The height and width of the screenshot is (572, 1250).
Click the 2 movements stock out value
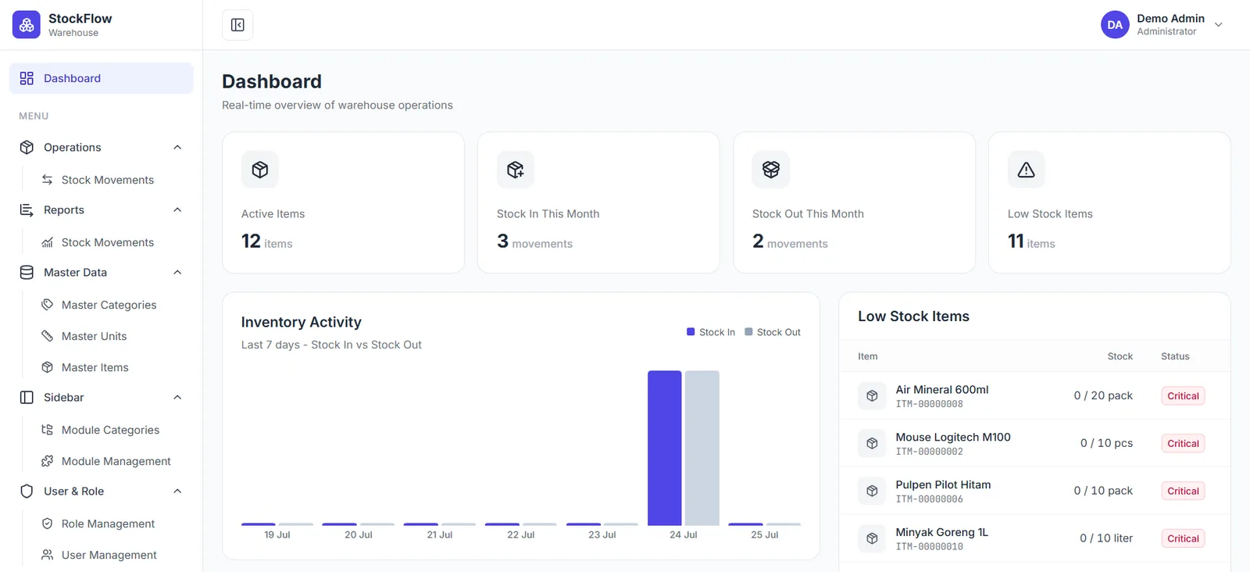click(790, 241)
